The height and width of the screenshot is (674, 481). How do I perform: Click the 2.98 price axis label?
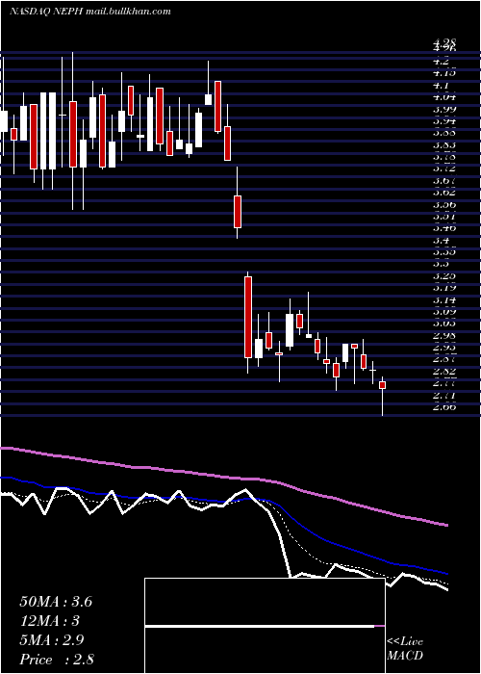tap(444, 335)
